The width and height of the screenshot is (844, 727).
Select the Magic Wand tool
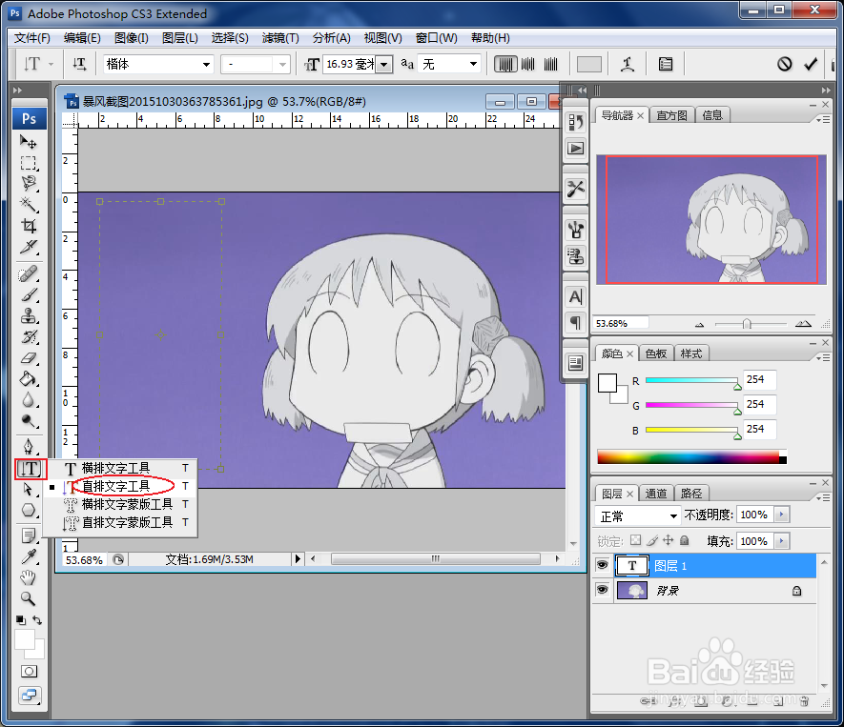[29, 205]
